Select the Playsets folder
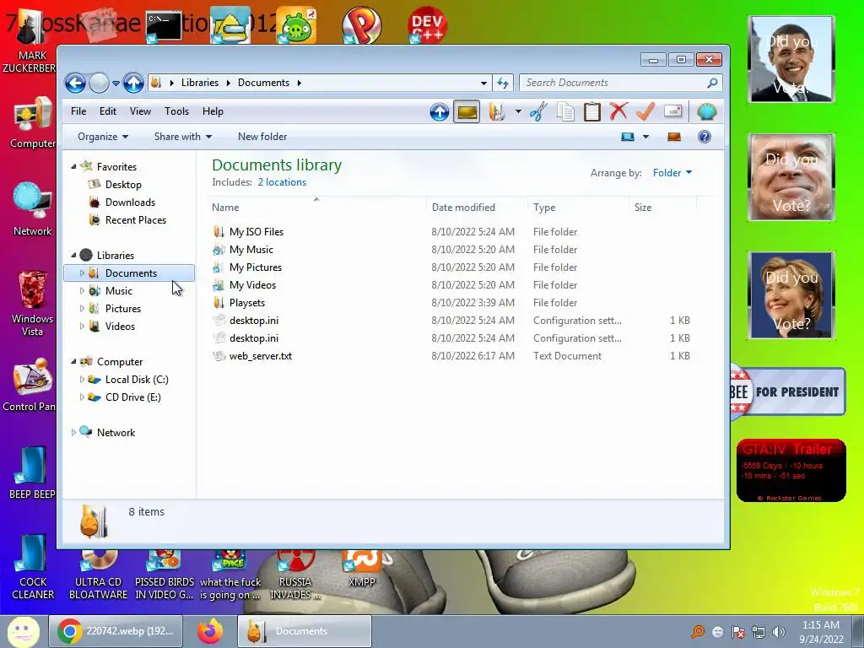The height and width of the screenshot is (648, 864). click(247, 303)
